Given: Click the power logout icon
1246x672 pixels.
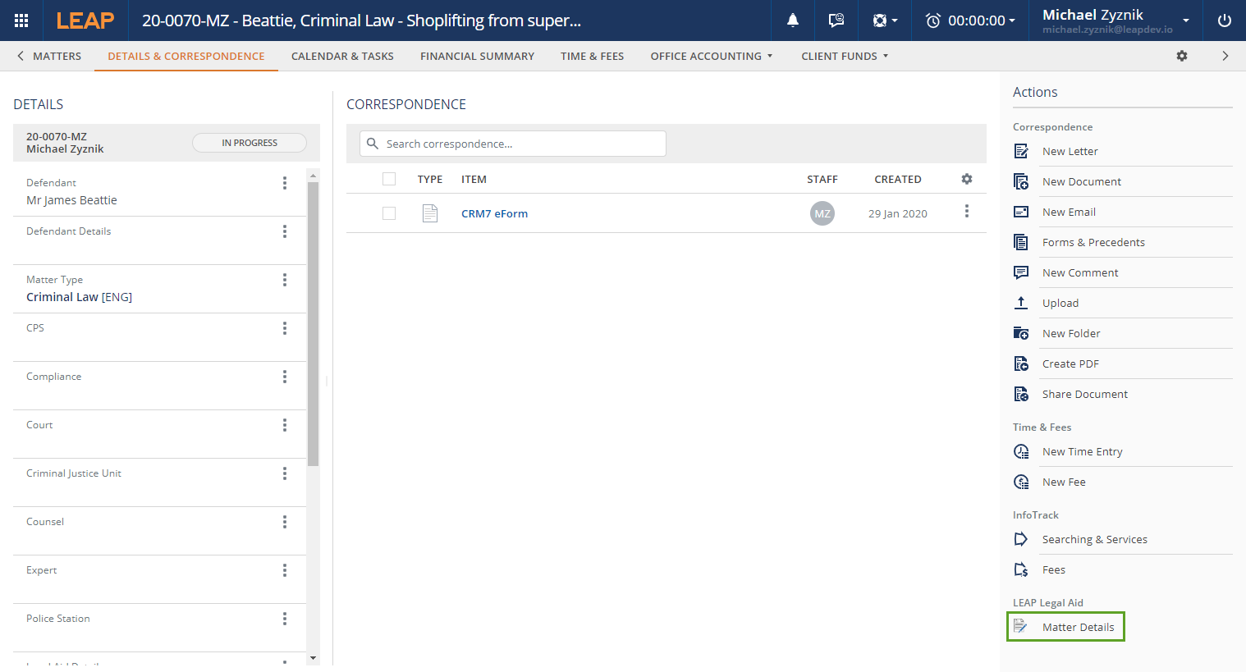Looking at the screenshot, I should (1224, 21).
